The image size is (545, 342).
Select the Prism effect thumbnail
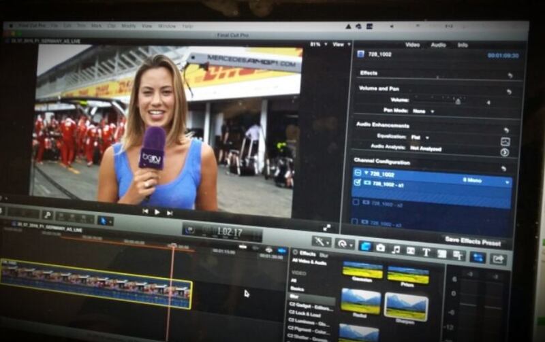[x=408, y=277]
